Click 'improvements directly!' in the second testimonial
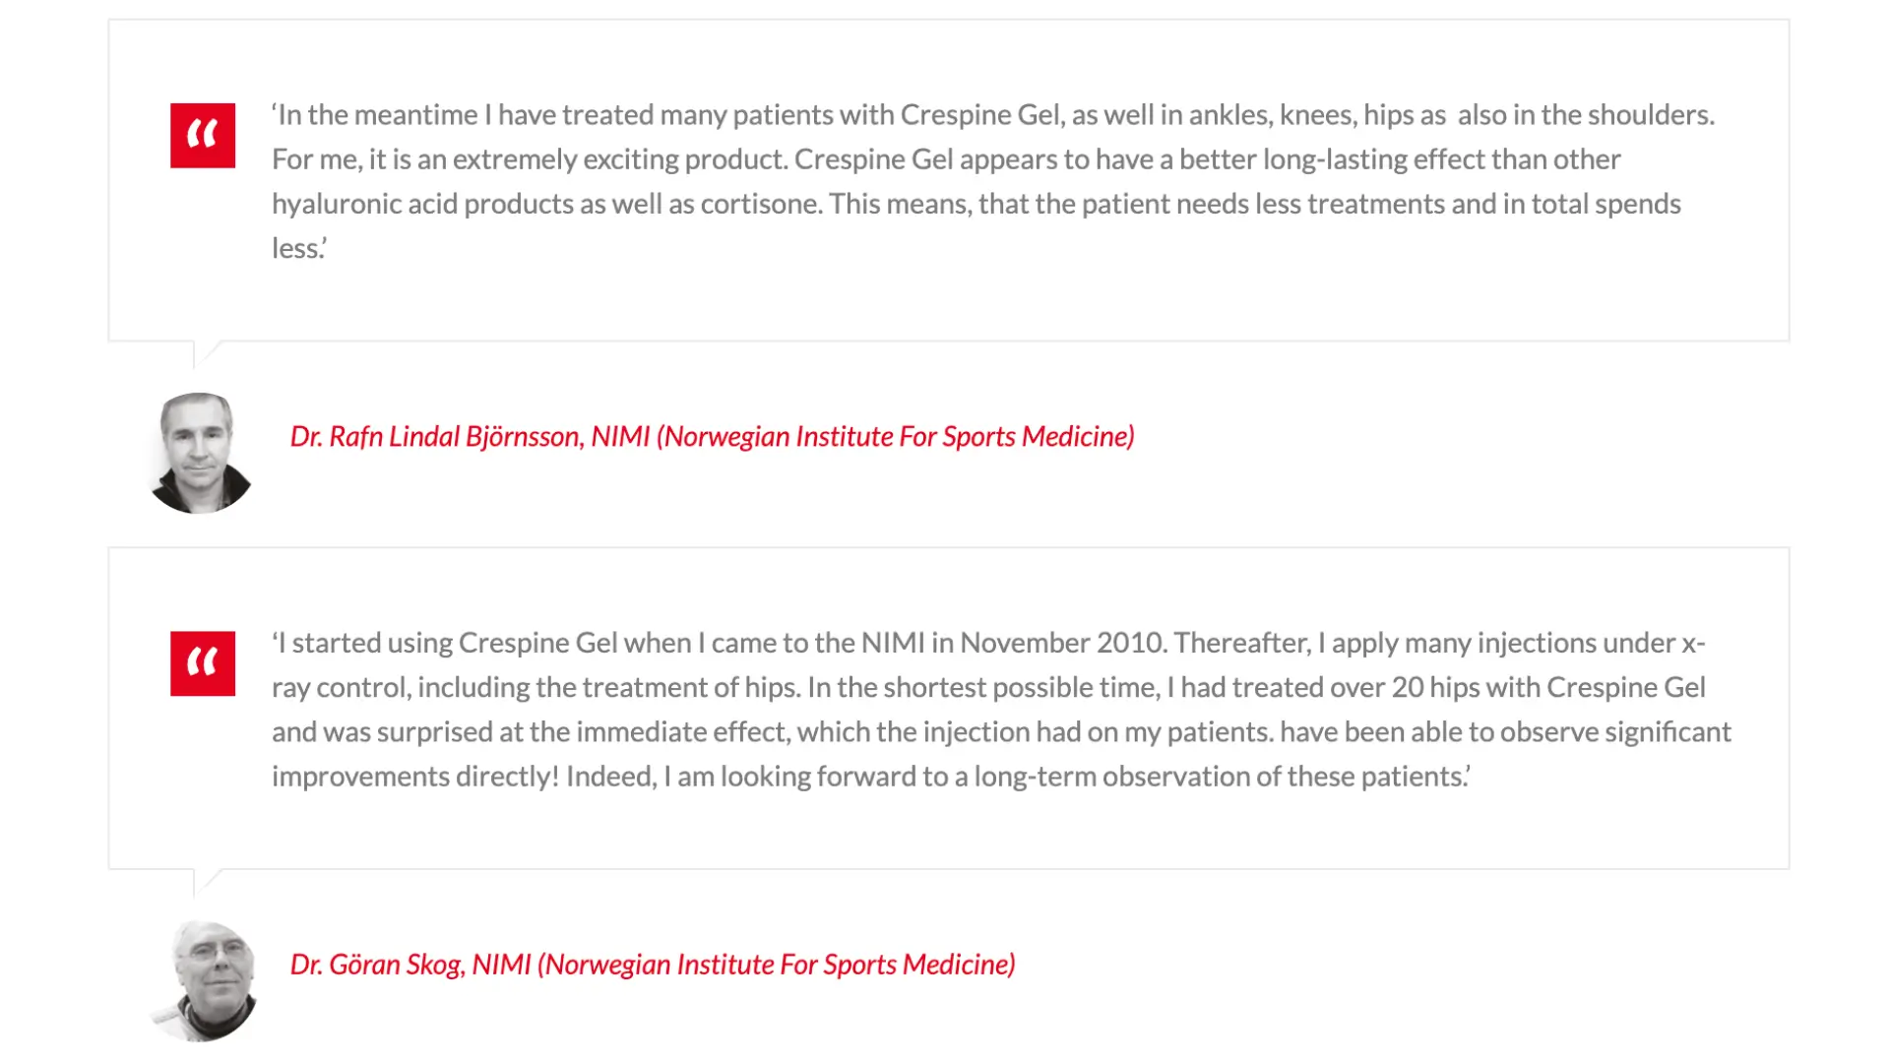Screen dimensions: 1890x1063 (415, 777)
